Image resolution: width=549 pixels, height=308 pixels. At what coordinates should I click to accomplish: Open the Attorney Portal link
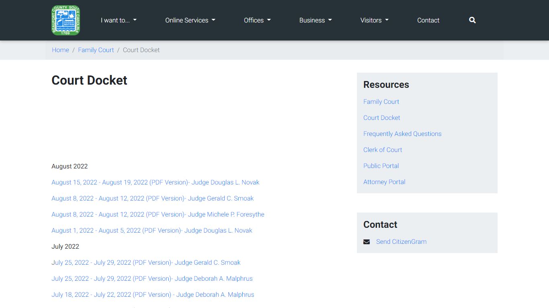[384, 182]
